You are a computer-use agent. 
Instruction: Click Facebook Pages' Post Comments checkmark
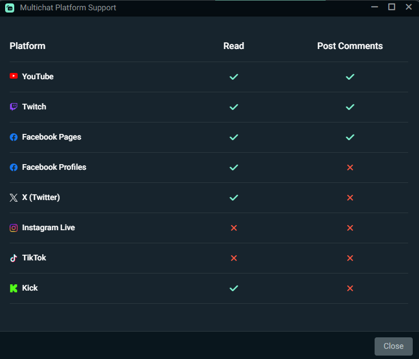coord(350,137)
